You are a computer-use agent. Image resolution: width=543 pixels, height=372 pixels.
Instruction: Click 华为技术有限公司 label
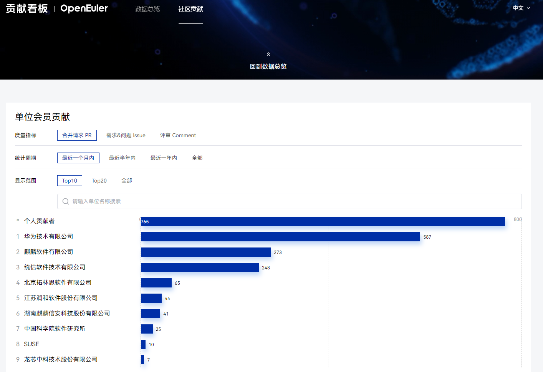pos(48,236)
